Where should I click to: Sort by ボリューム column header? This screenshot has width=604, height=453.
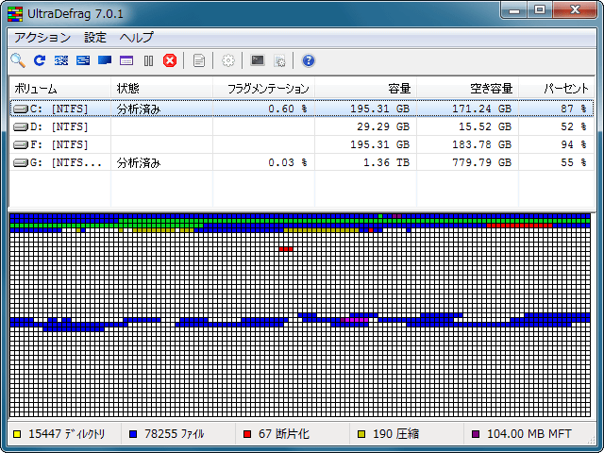tap(60, 89)
